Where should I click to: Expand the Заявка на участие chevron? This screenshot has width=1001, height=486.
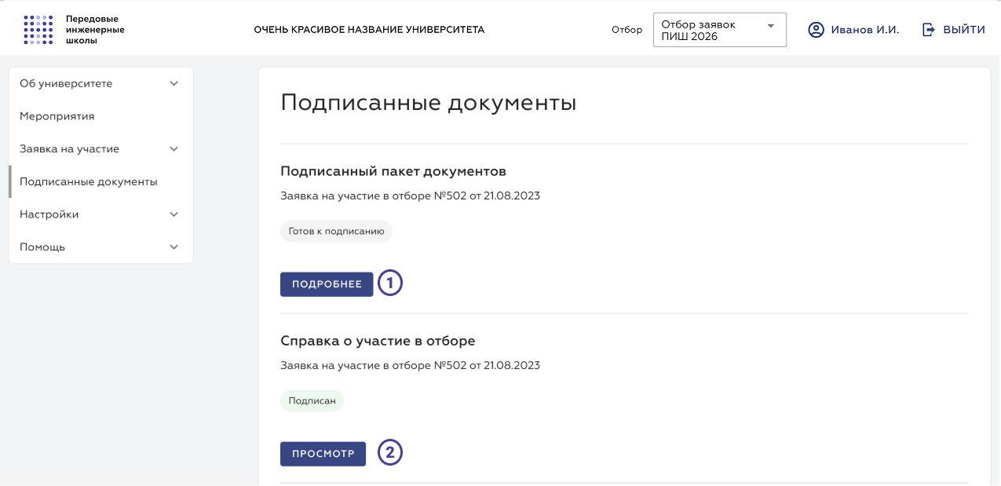[174, 149]
